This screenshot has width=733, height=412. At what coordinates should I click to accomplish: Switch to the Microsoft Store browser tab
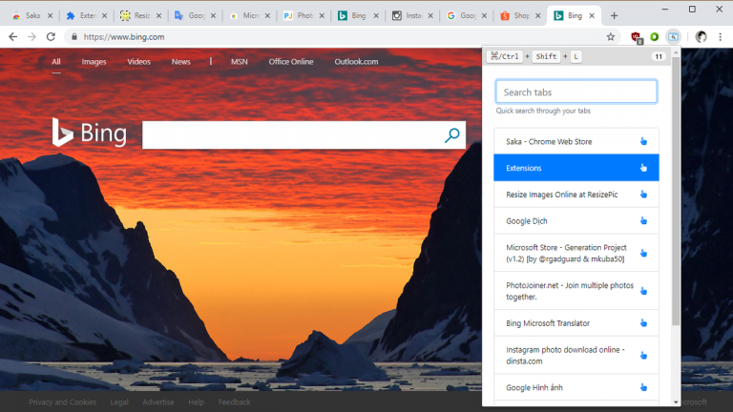coord(250,15)
